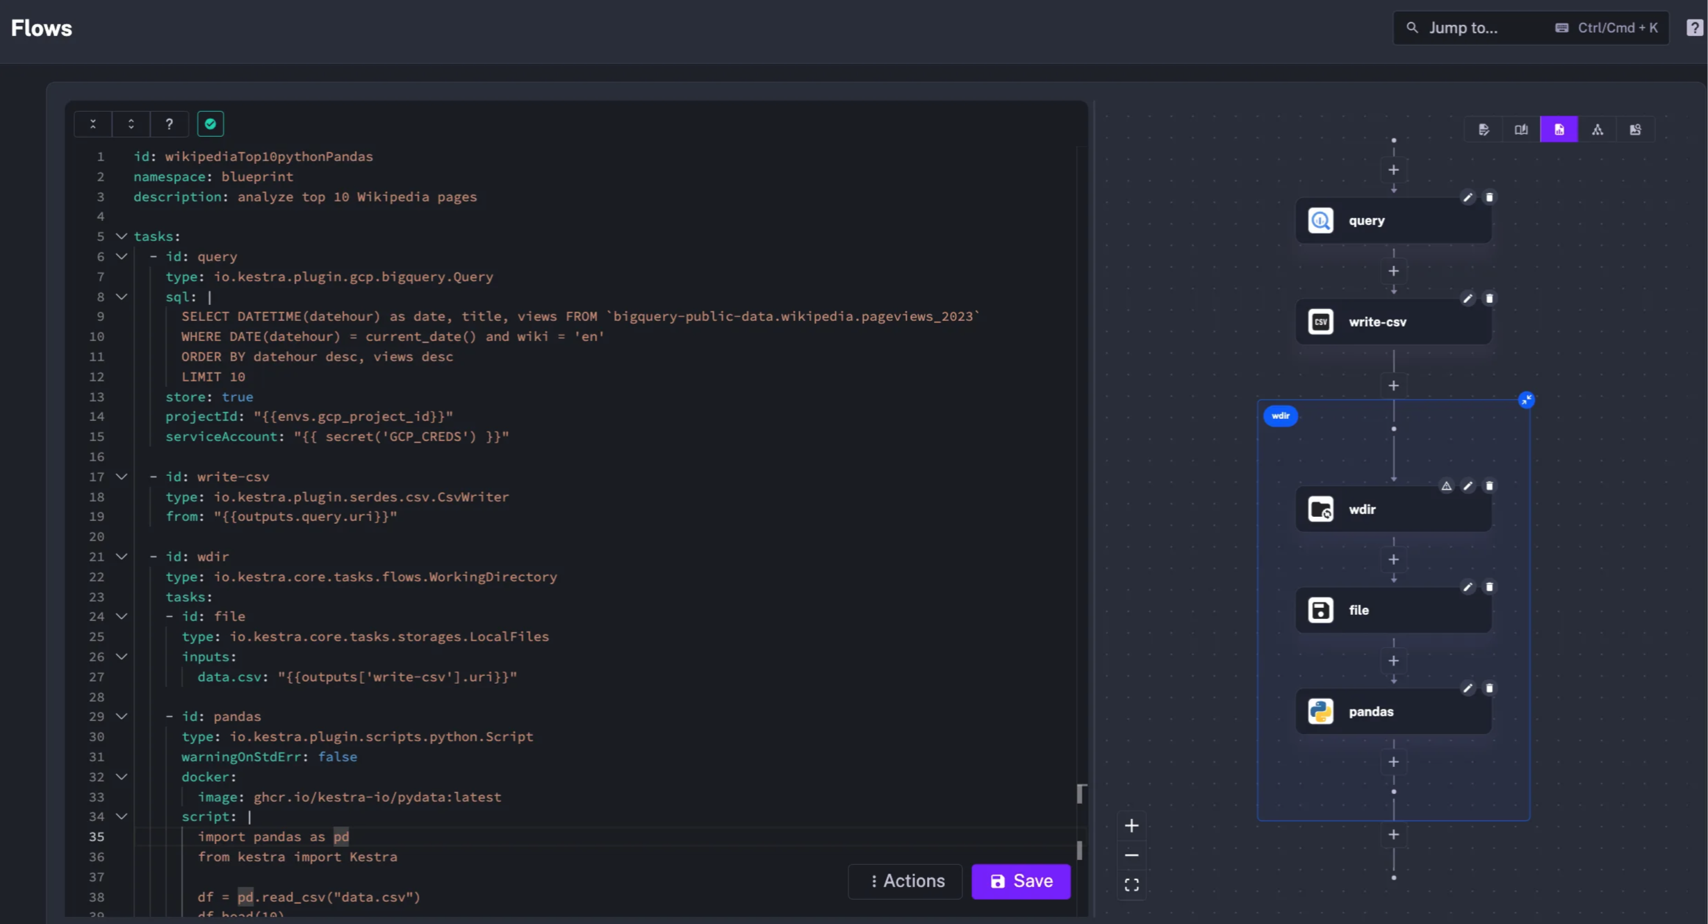Open the documentation panel icon

click(x=1521, y=129)
